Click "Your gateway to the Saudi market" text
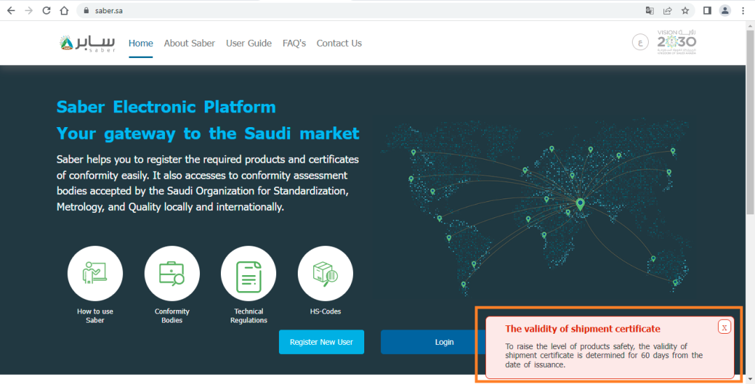Viewport: 755px width, 384px height. pos(208,133)
